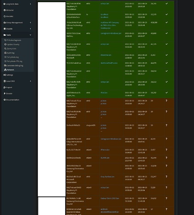Viewport: 194px width, 215px height.
Task: Click the 'Quectel Wireless' vendor text
Action: (74, 212)
